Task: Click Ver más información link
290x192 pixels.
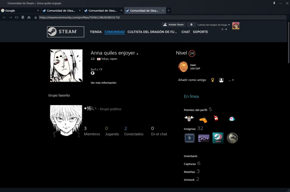Action: click(x=104, y=83)
